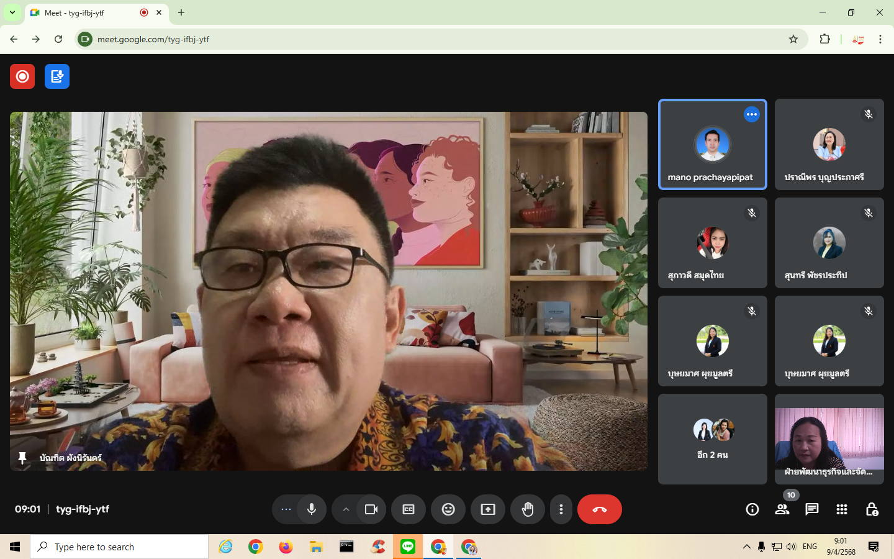Open Chrome menu three dots
Viewport: 894px width, 559px height.
[880, 39]
